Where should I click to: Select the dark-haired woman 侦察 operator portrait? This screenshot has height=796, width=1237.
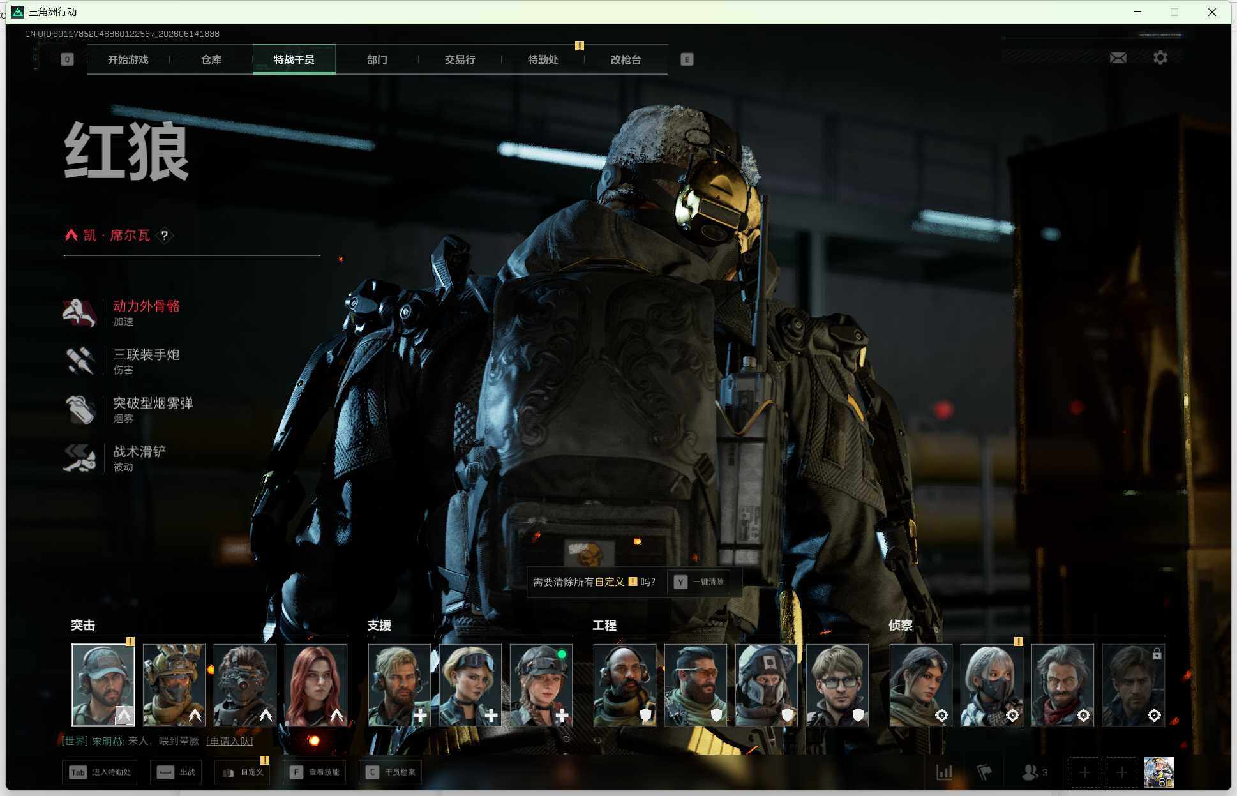point(921,685)
